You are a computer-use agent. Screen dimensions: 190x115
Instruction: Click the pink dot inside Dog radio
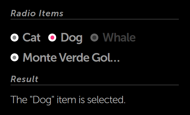[x=52, y=38]
